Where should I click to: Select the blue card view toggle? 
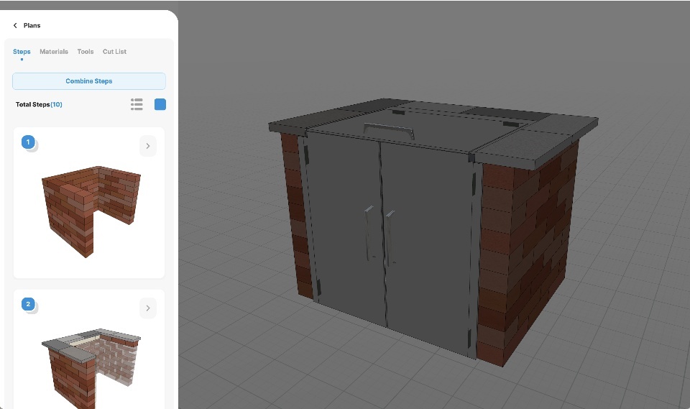160,104
